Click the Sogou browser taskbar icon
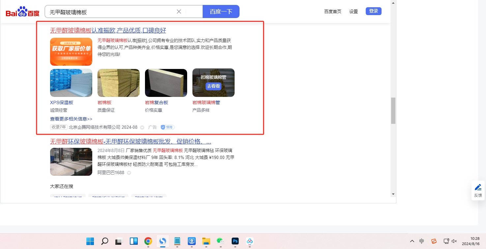 click(162, 241)
